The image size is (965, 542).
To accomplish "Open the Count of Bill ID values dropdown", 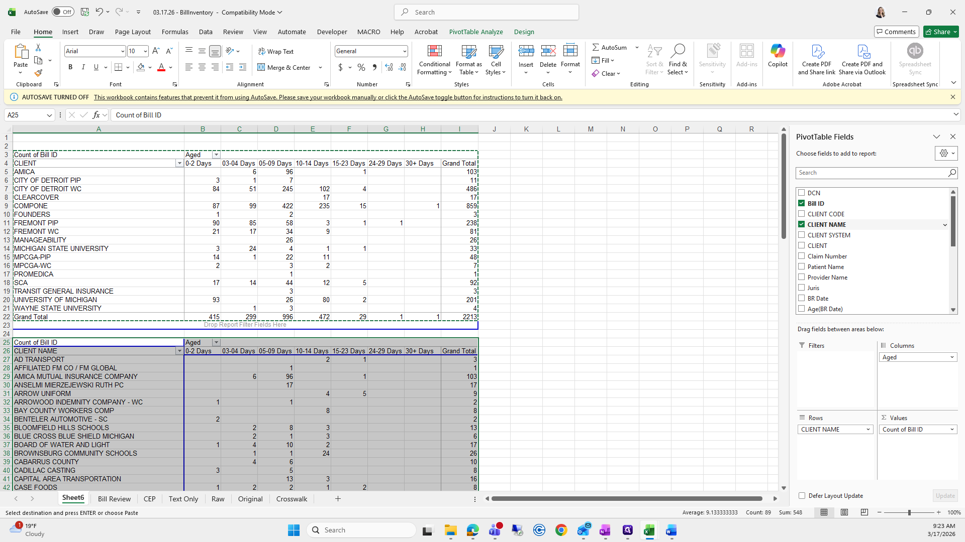I will point(951,430).
